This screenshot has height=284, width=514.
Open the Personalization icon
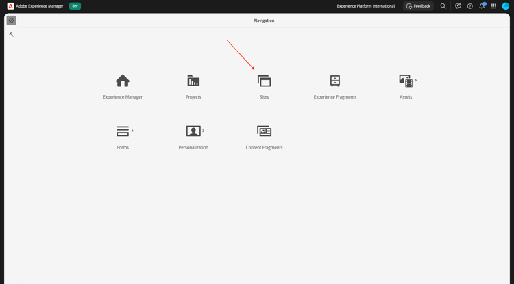(x=193, y=131)
